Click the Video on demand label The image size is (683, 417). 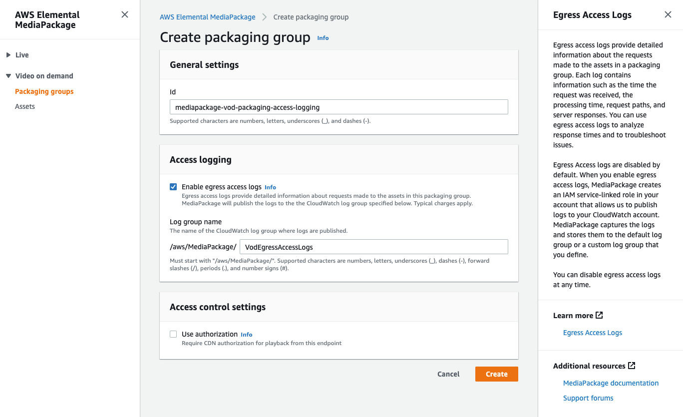[x=44, y=76]
